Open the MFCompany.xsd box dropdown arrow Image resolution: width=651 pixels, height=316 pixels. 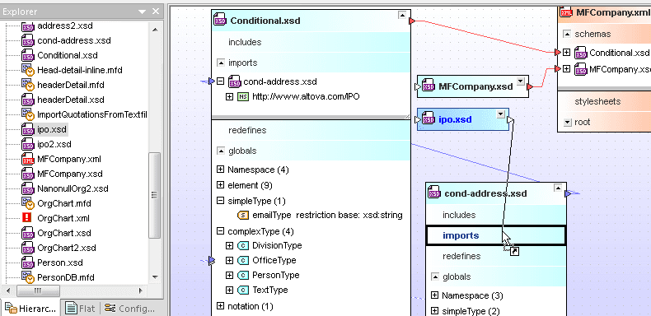pyautogui.click(x=521, y=81)
